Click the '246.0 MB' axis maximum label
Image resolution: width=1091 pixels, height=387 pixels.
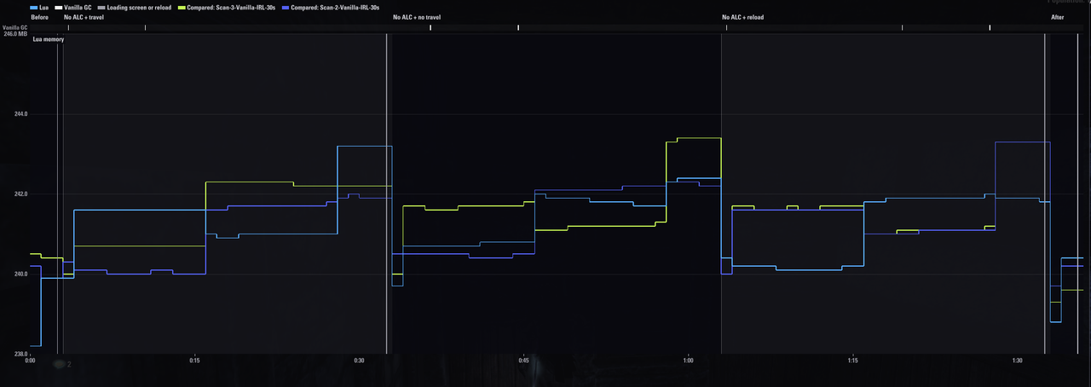point(16,33)
